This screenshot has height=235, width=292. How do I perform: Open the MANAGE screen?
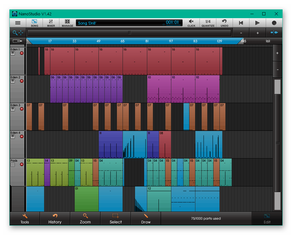click(68, 23)
